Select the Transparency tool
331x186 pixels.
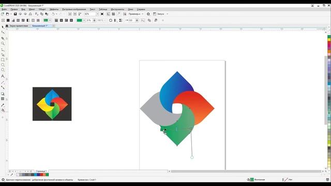pos(3,99)
